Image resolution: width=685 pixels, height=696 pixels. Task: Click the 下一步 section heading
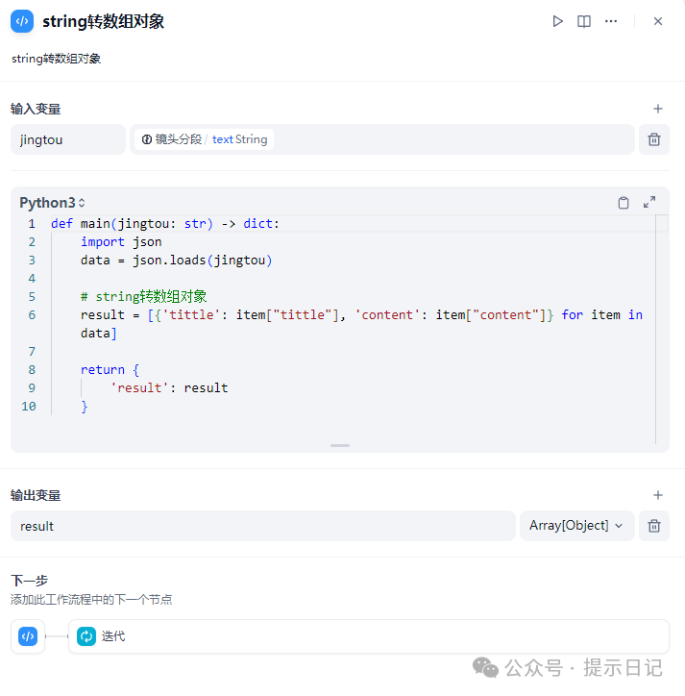click(29, 581)
